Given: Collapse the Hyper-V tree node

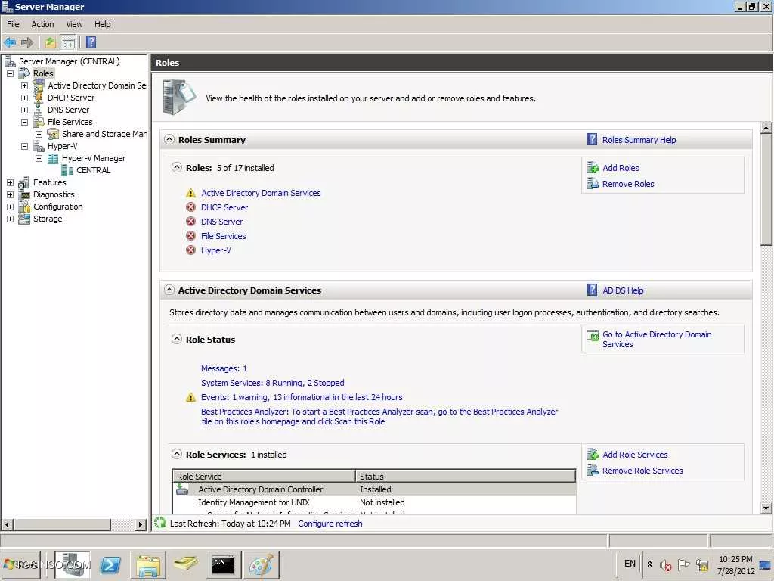Looking at the screenshot, I should point(24,146).
